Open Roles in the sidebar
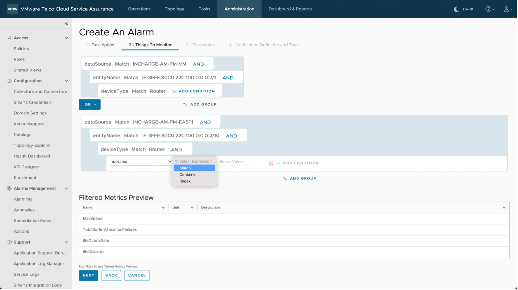 point(19,60)
